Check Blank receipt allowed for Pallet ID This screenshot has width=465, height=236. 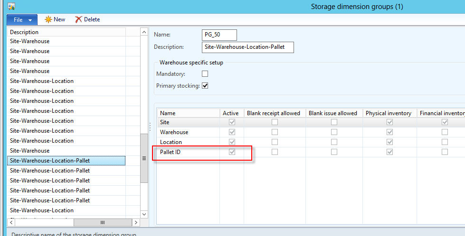(x=275, y=152)
